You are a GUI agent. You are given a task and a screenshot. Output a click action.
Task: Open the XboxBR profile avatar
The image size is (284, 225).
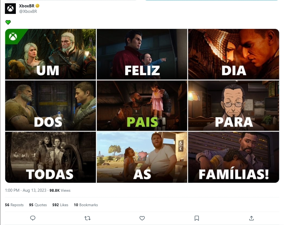(10, 8)
